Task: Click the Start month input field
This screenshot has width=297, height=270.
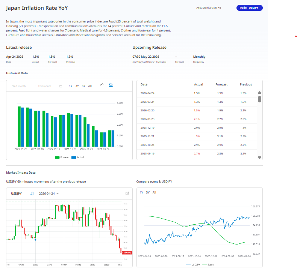Action: (x=19, y=86)
